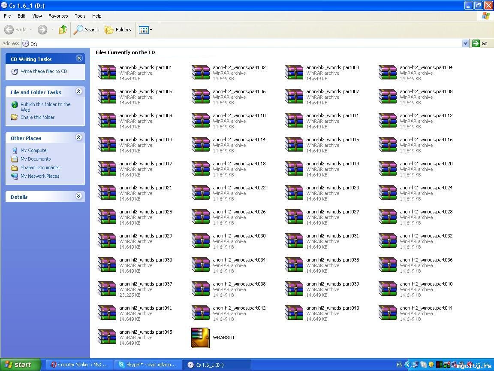This screenshot has width=494, height=371.
Task: Select the WRAR300 installer icon
Action: (x=200, y=338)
